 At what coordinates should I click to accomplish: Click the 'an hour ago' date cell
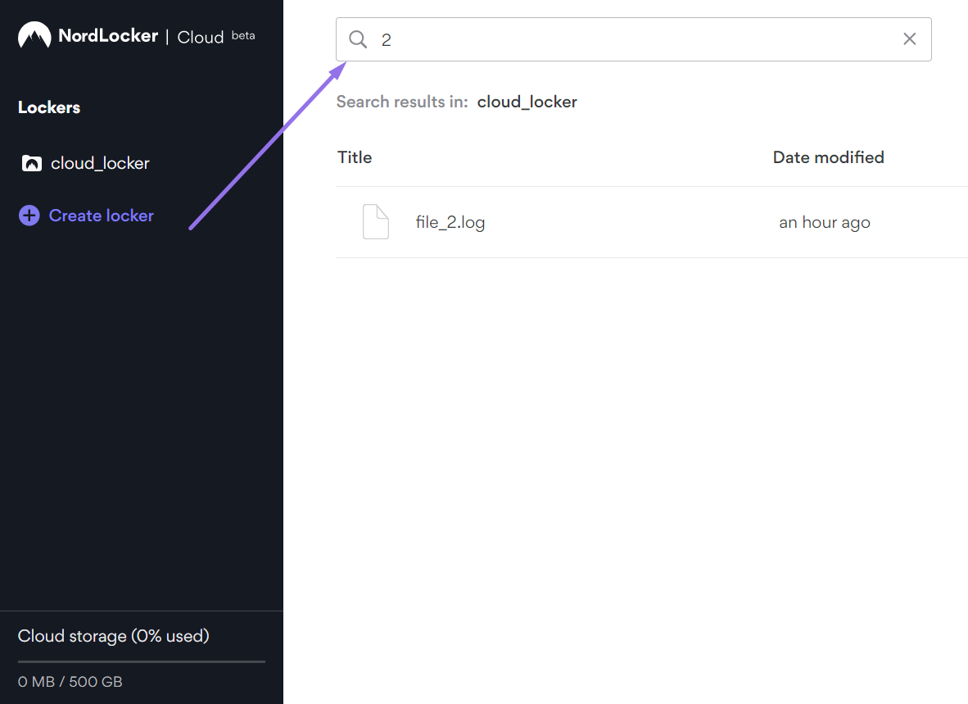click(x=824, y=222)
